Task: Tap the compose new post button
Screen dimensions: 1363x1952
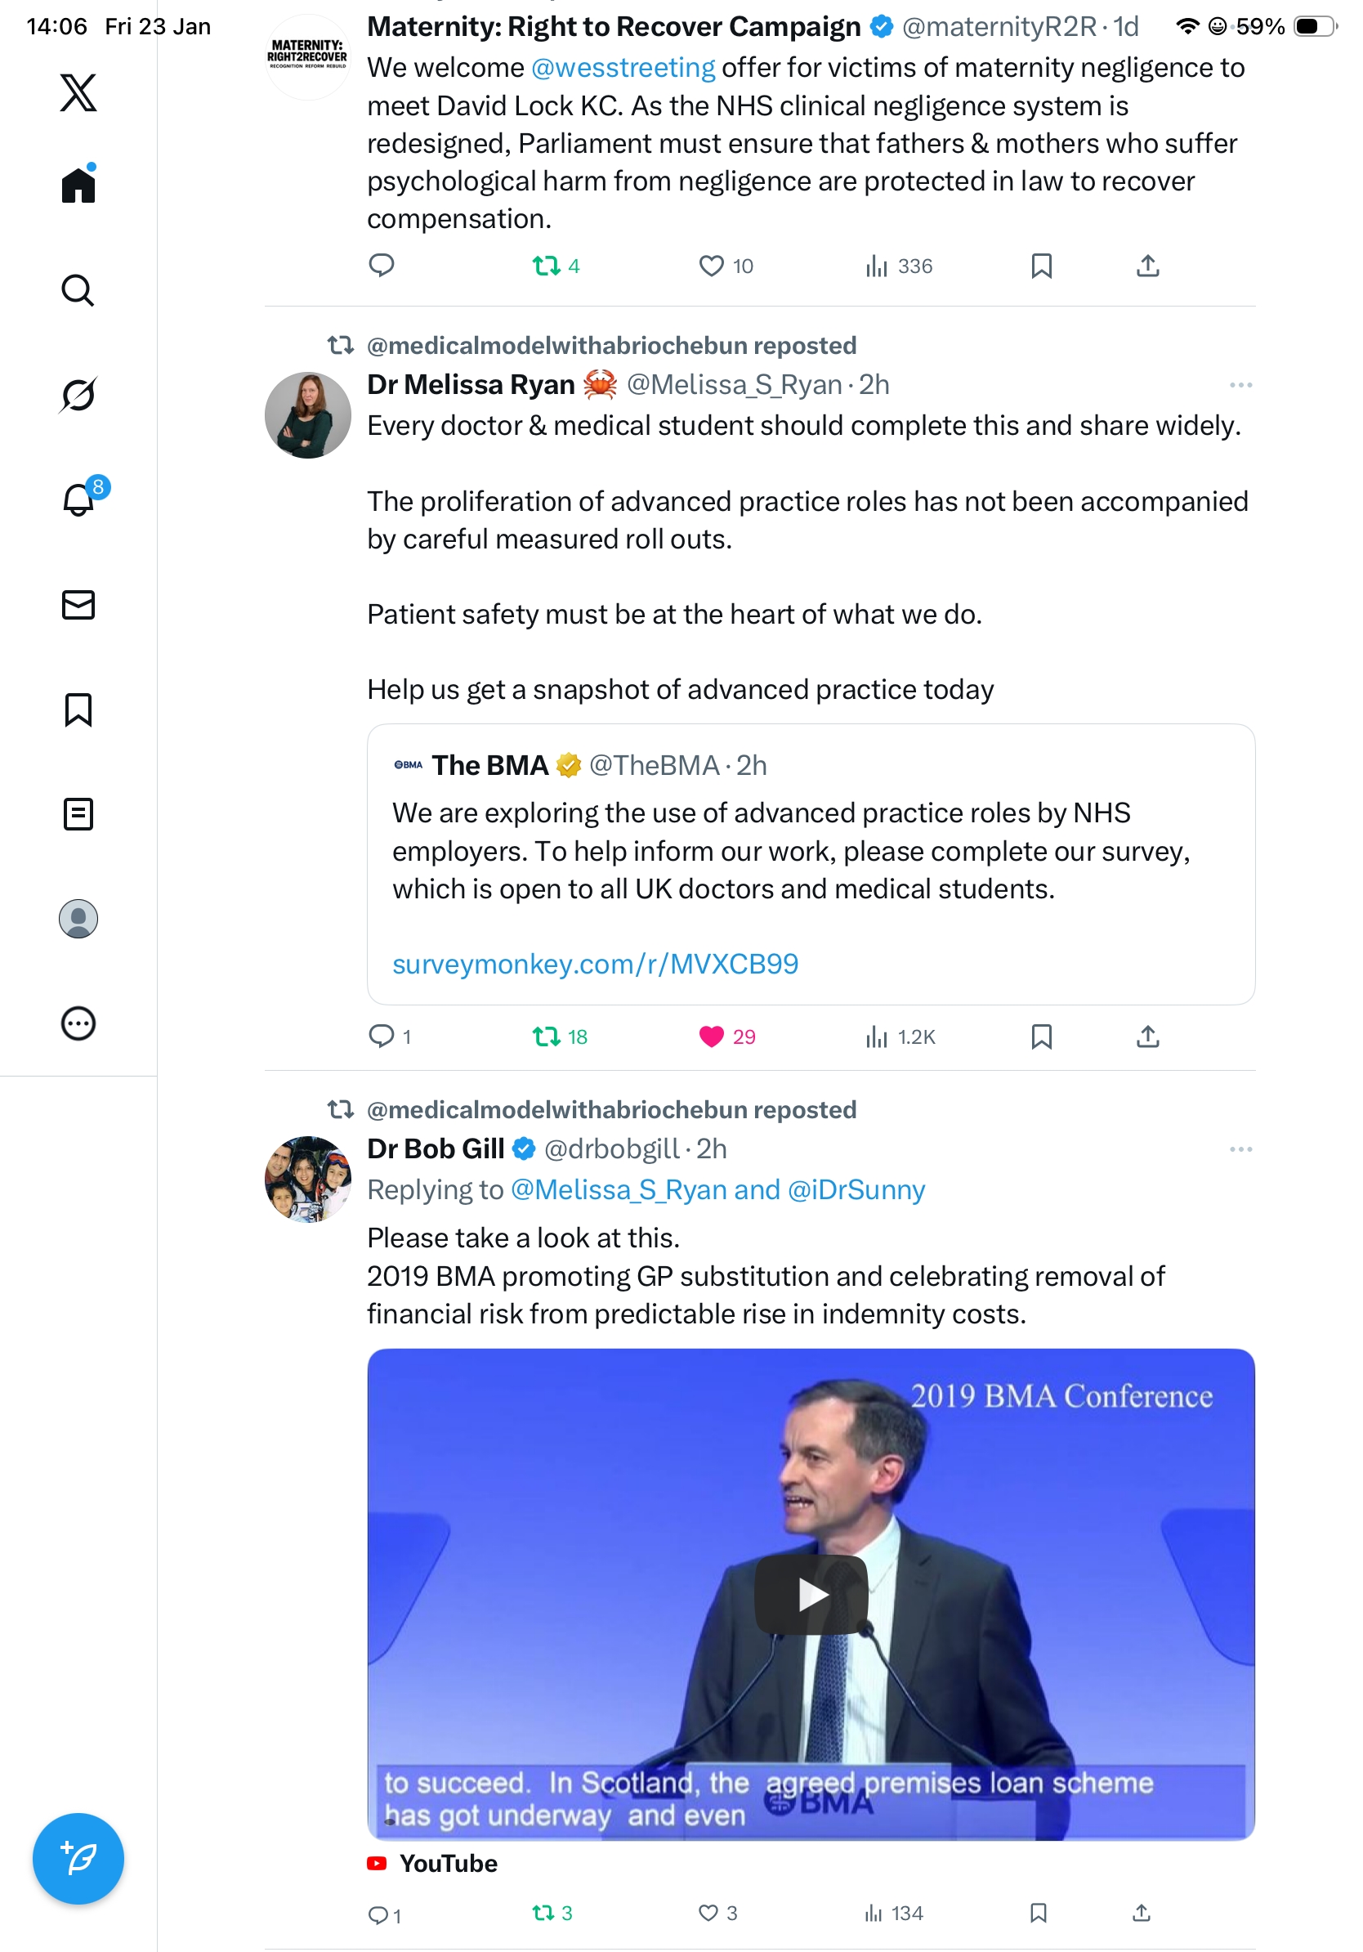Action: 78,1859
